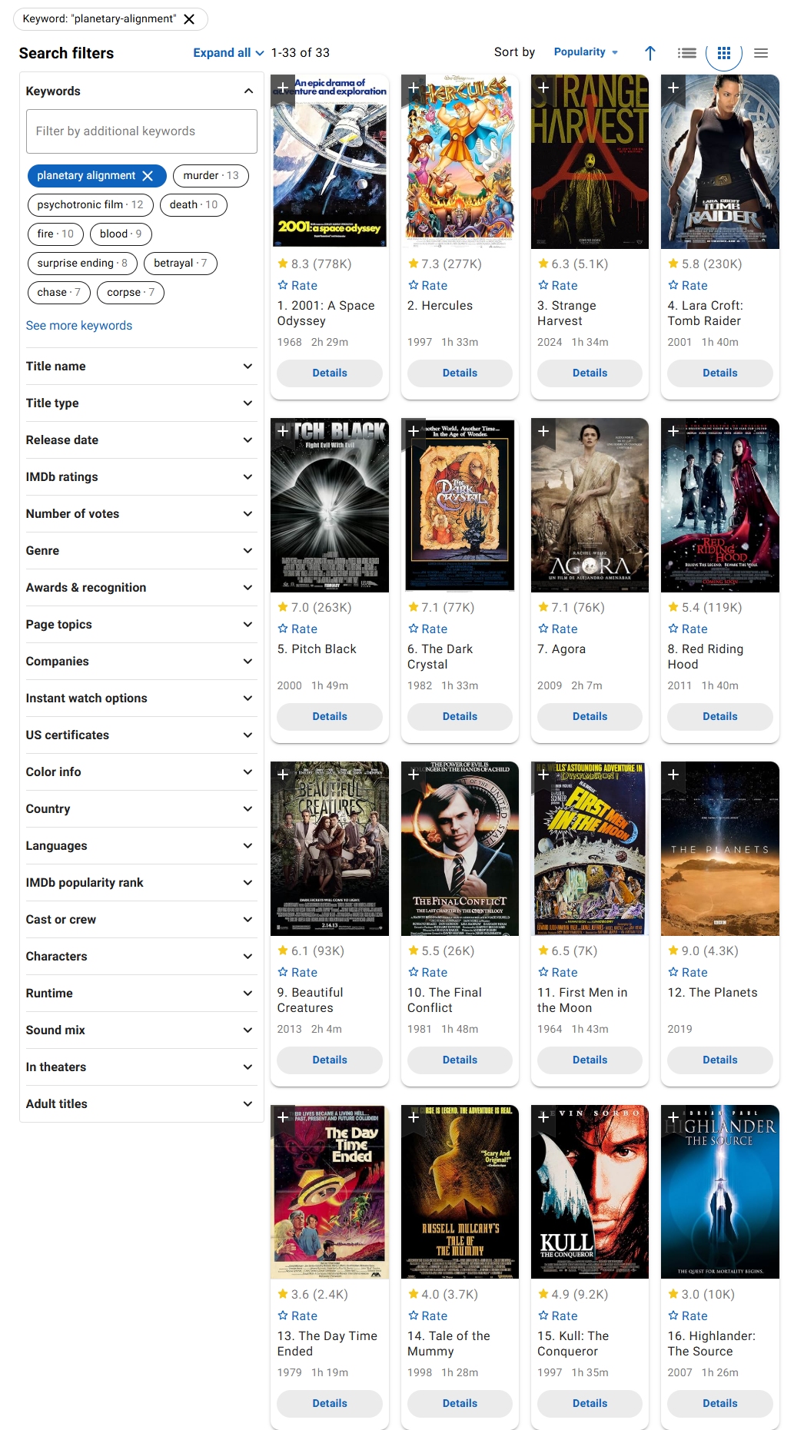Expand the Genre filter section
This screenshot has width=804, height=1430.
pos(139,551)
